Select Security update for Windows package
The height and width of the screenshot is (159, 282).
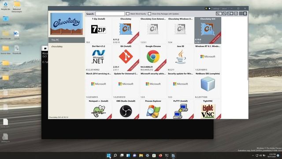tap(180, 85)
